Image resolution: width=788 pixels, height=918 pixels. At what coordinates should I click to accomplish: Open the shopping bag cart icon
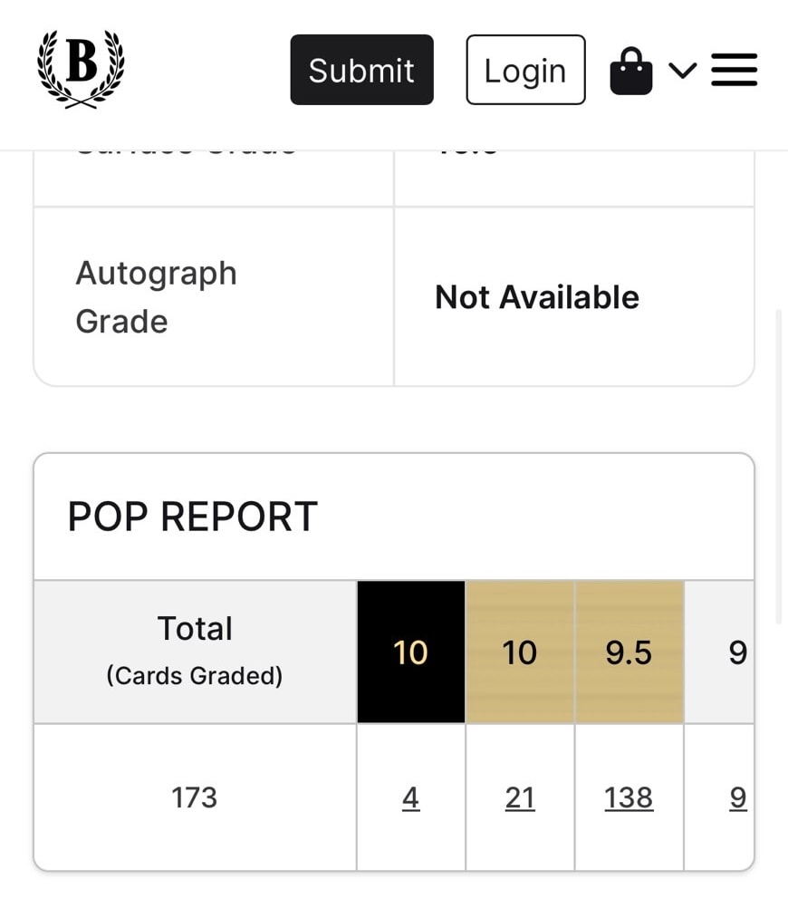pos(630,71)
